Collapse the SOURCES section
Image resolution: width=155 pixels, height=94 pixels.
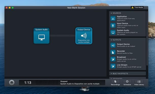111,13
